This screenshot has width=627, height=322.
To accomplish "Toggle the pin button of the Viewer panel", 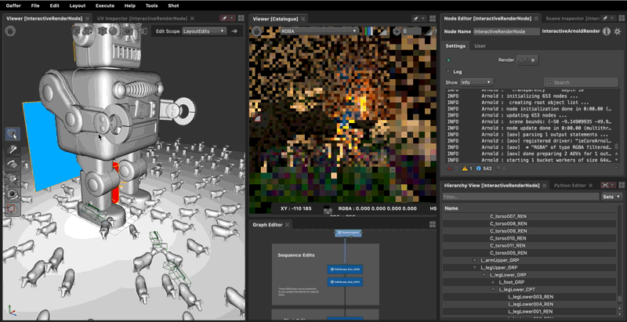I will 227,18.
